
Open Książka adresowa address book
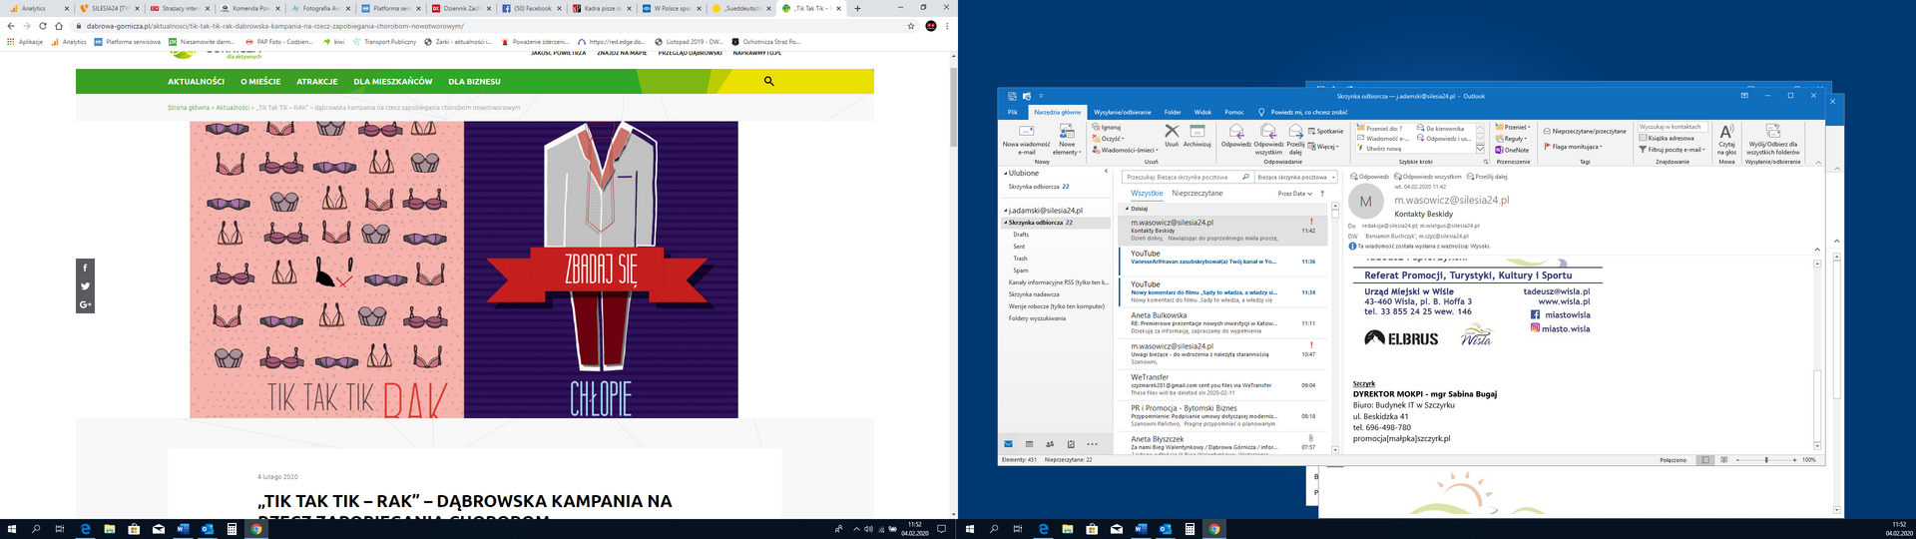pyautogui.click(x=1665, y=138)
